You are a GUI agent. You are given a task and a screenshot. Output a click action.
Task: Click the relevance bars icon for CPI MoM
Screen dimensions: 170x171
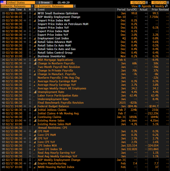[35, 131]
